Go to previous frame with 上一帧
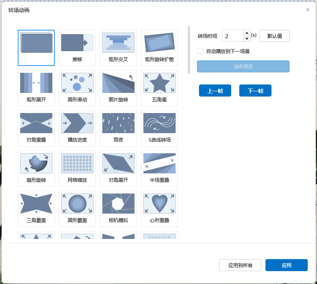Screen dimensions: 317x284 tap(215, 91)
